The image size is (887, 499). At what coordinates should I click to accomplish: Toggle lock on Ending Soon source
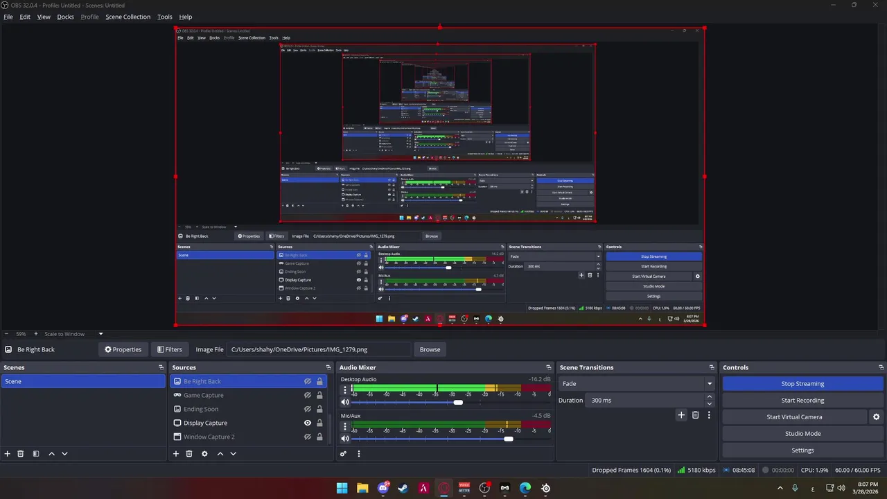click(x=319, y=409)
